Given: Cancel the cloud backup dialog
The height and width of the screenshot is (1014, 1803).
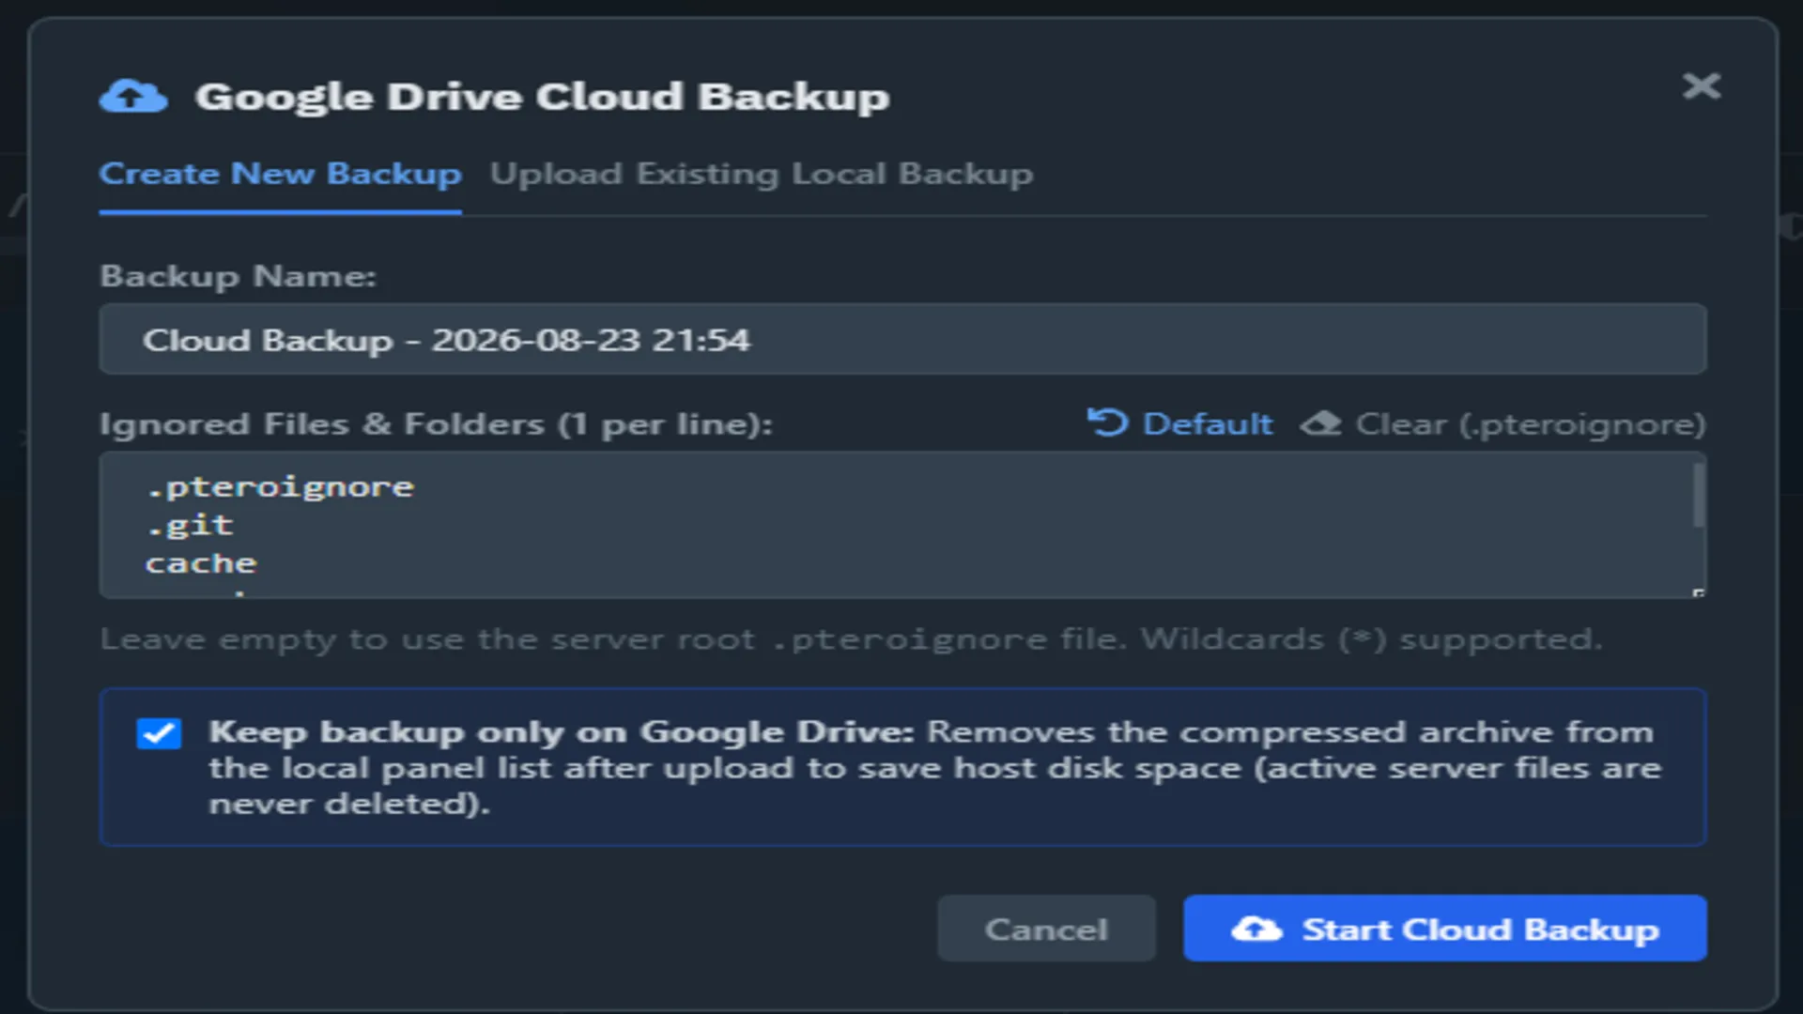Looking at the screenshot, I should tap(1046, 928).
